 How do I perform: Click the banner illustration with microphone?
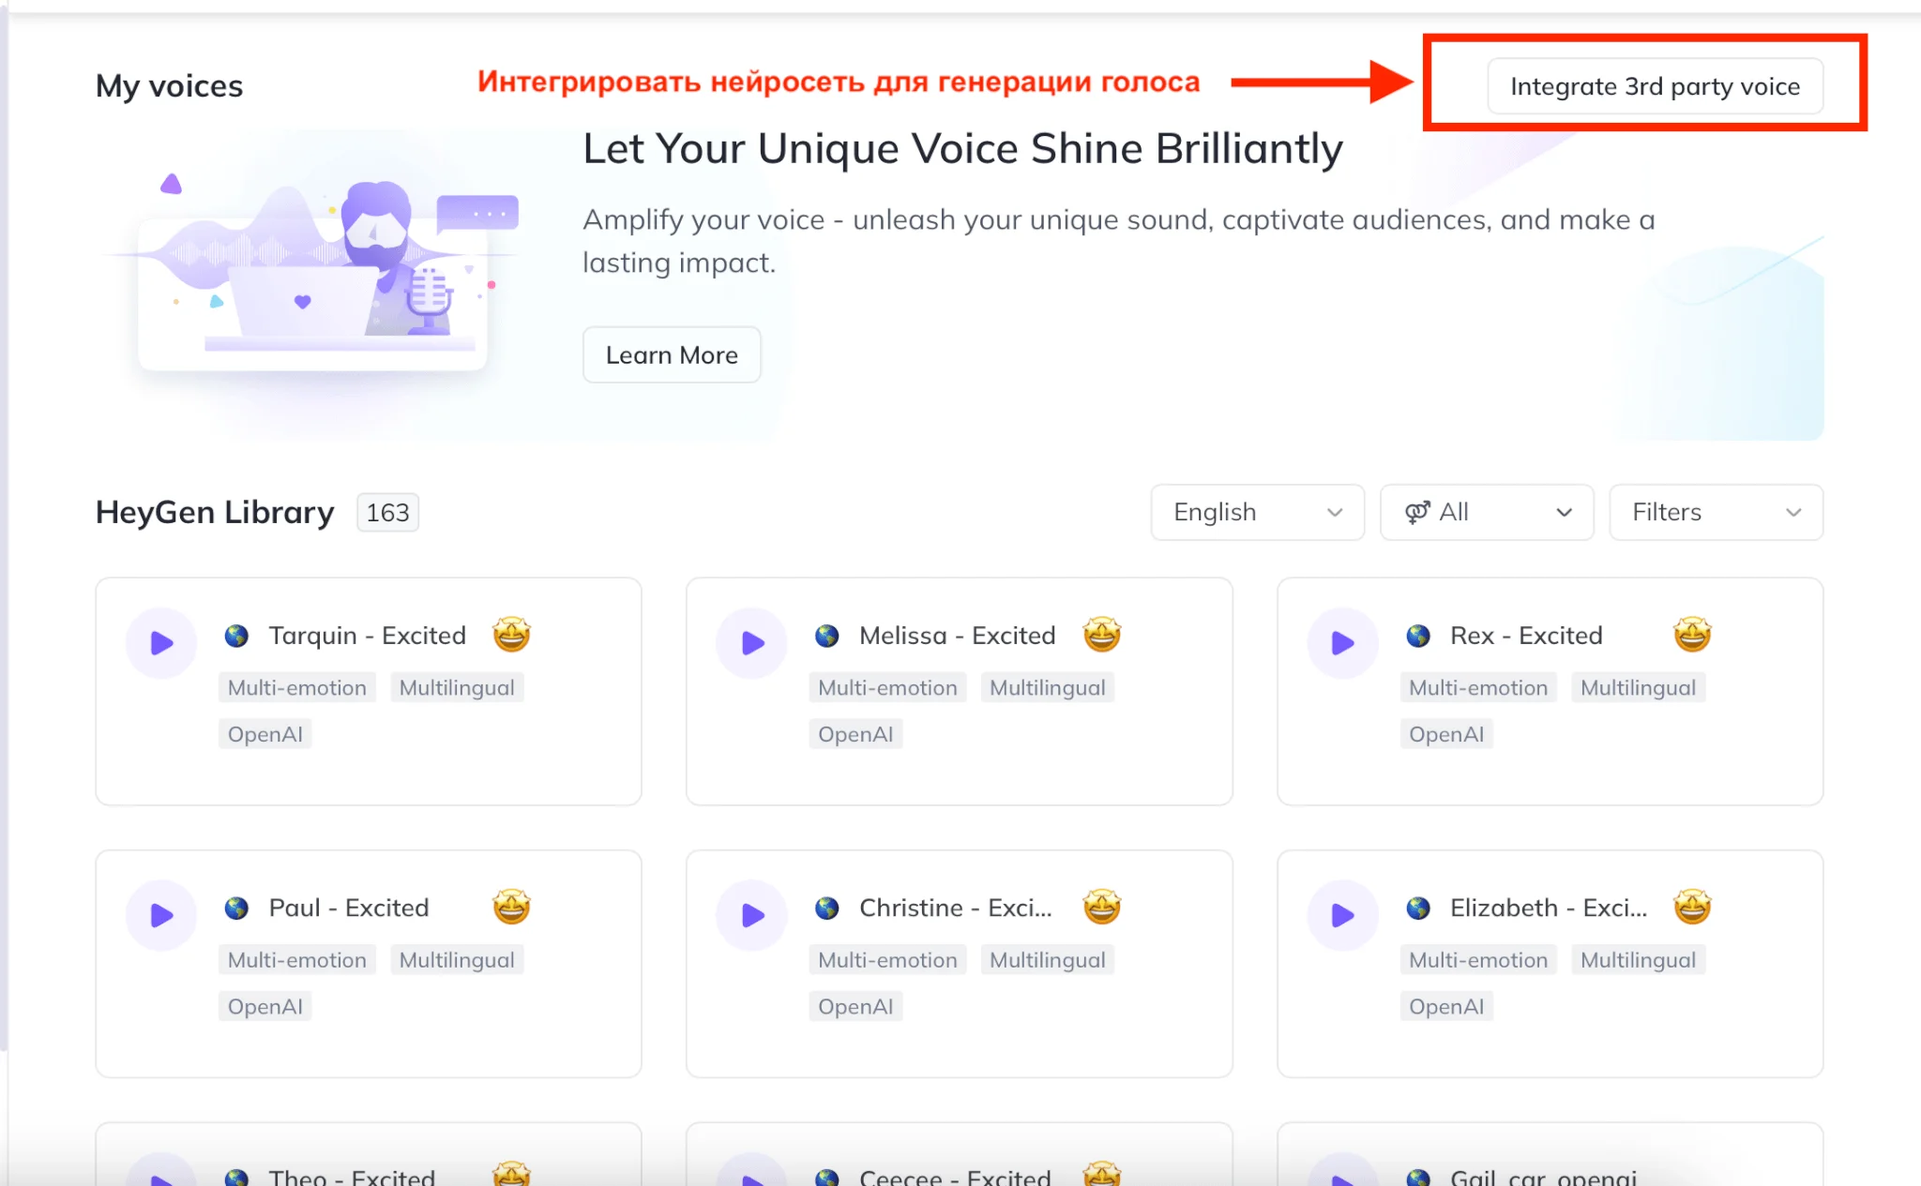[312, 272]
